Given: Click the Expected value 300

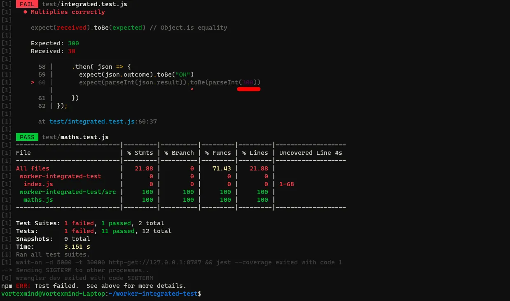Looking at the screenshot, I should pos(73,43).
